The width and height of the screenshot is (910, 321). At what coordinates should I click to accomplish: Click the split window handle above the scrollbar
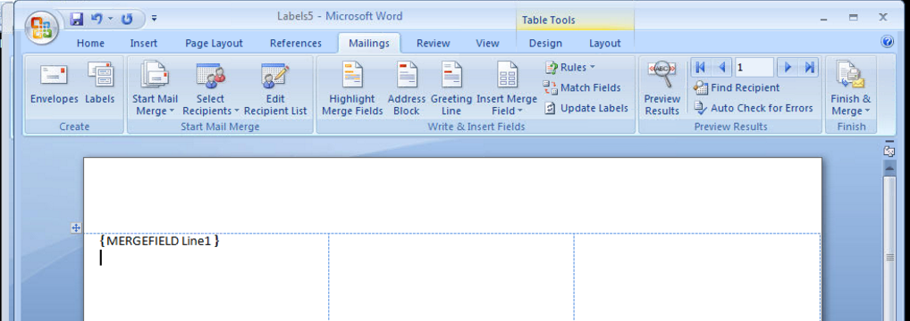point(889,141)
